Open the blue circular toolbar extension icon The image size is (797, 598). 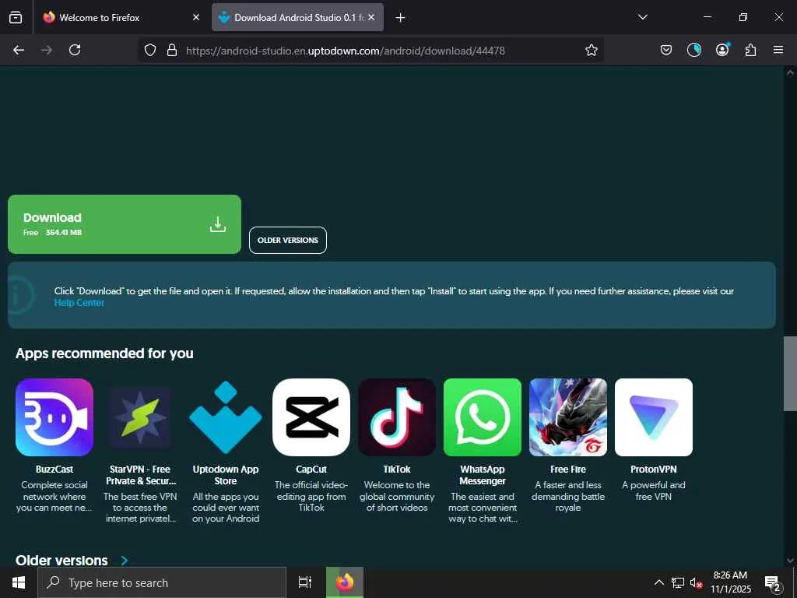pos(693,50)
